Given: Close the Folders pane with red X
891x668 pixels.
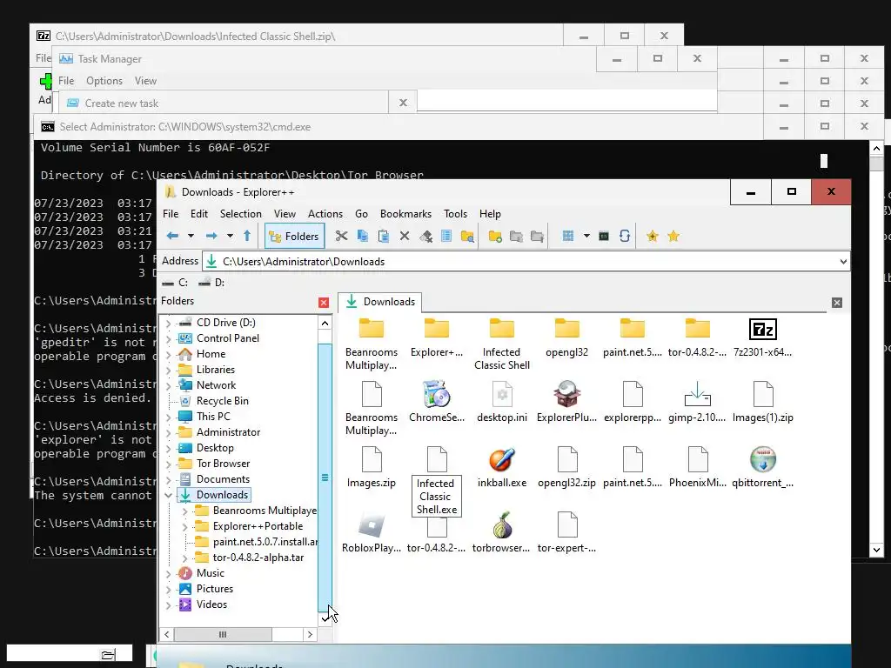Looking at the screenshot, I should (x=324, y=303).
